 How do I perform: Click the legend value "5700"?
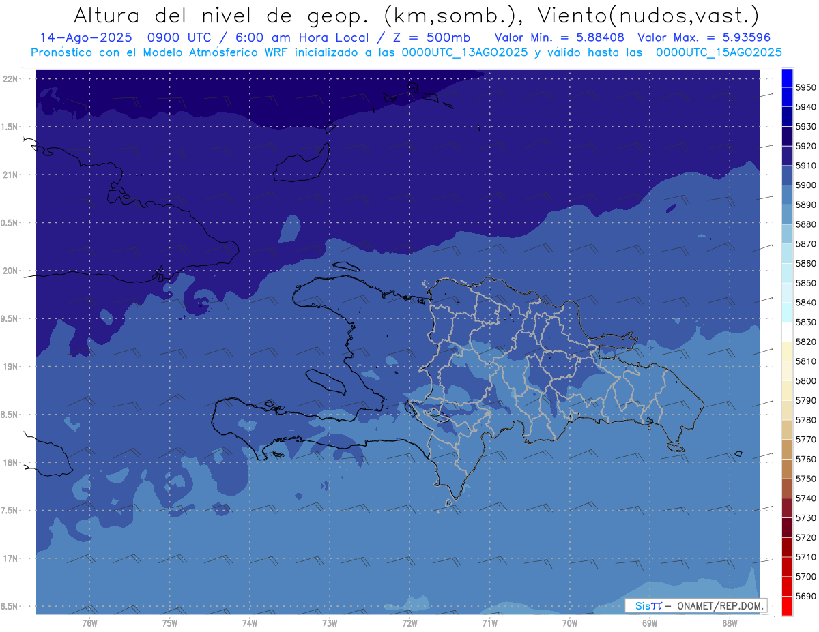(805, 576)
